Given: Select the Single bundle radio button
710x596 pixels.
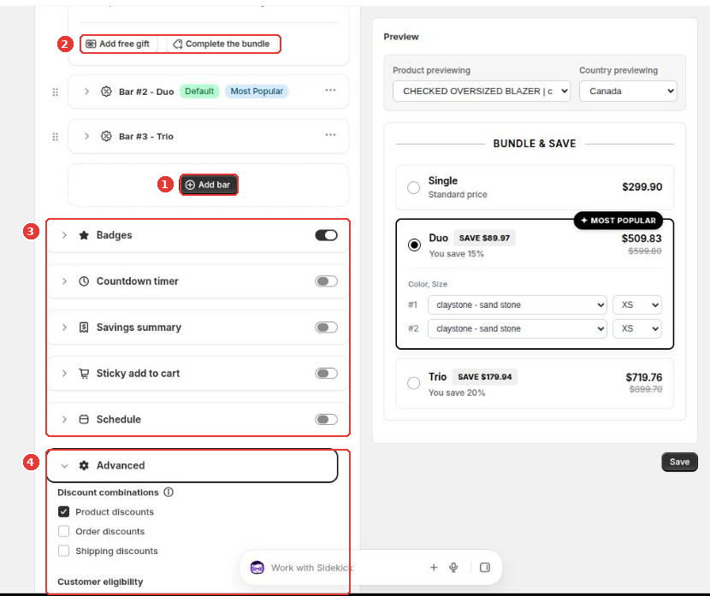Looking at the screenshot, I should coord(413,187).
